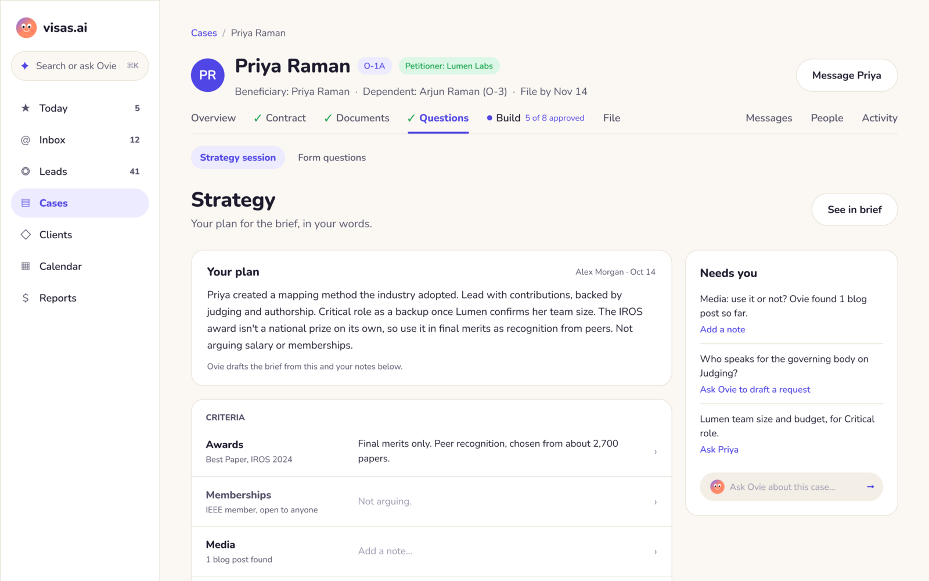Click the star icon beside Today

click(x=26, y=108)
